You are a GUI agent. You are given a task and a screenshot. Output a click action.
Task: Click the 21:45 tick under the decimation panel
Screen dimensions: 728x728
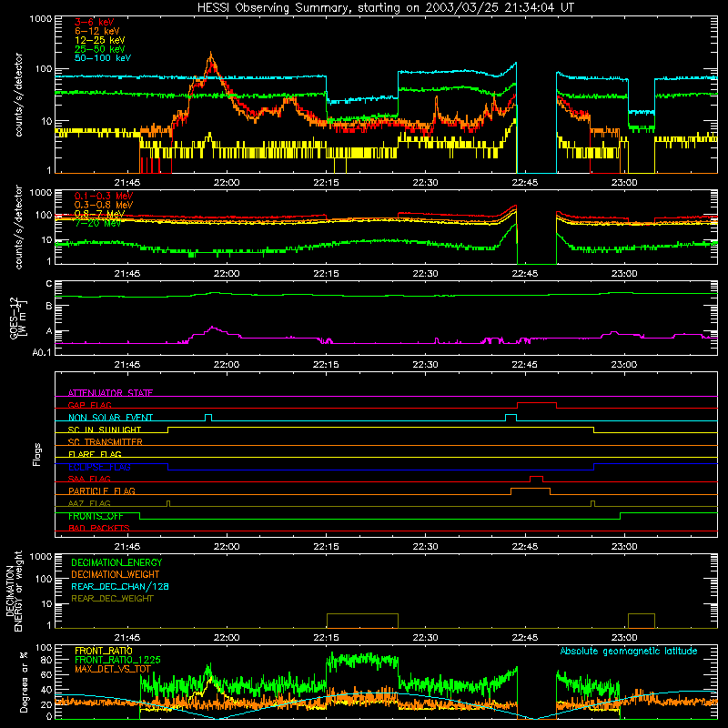pos(127,638)
